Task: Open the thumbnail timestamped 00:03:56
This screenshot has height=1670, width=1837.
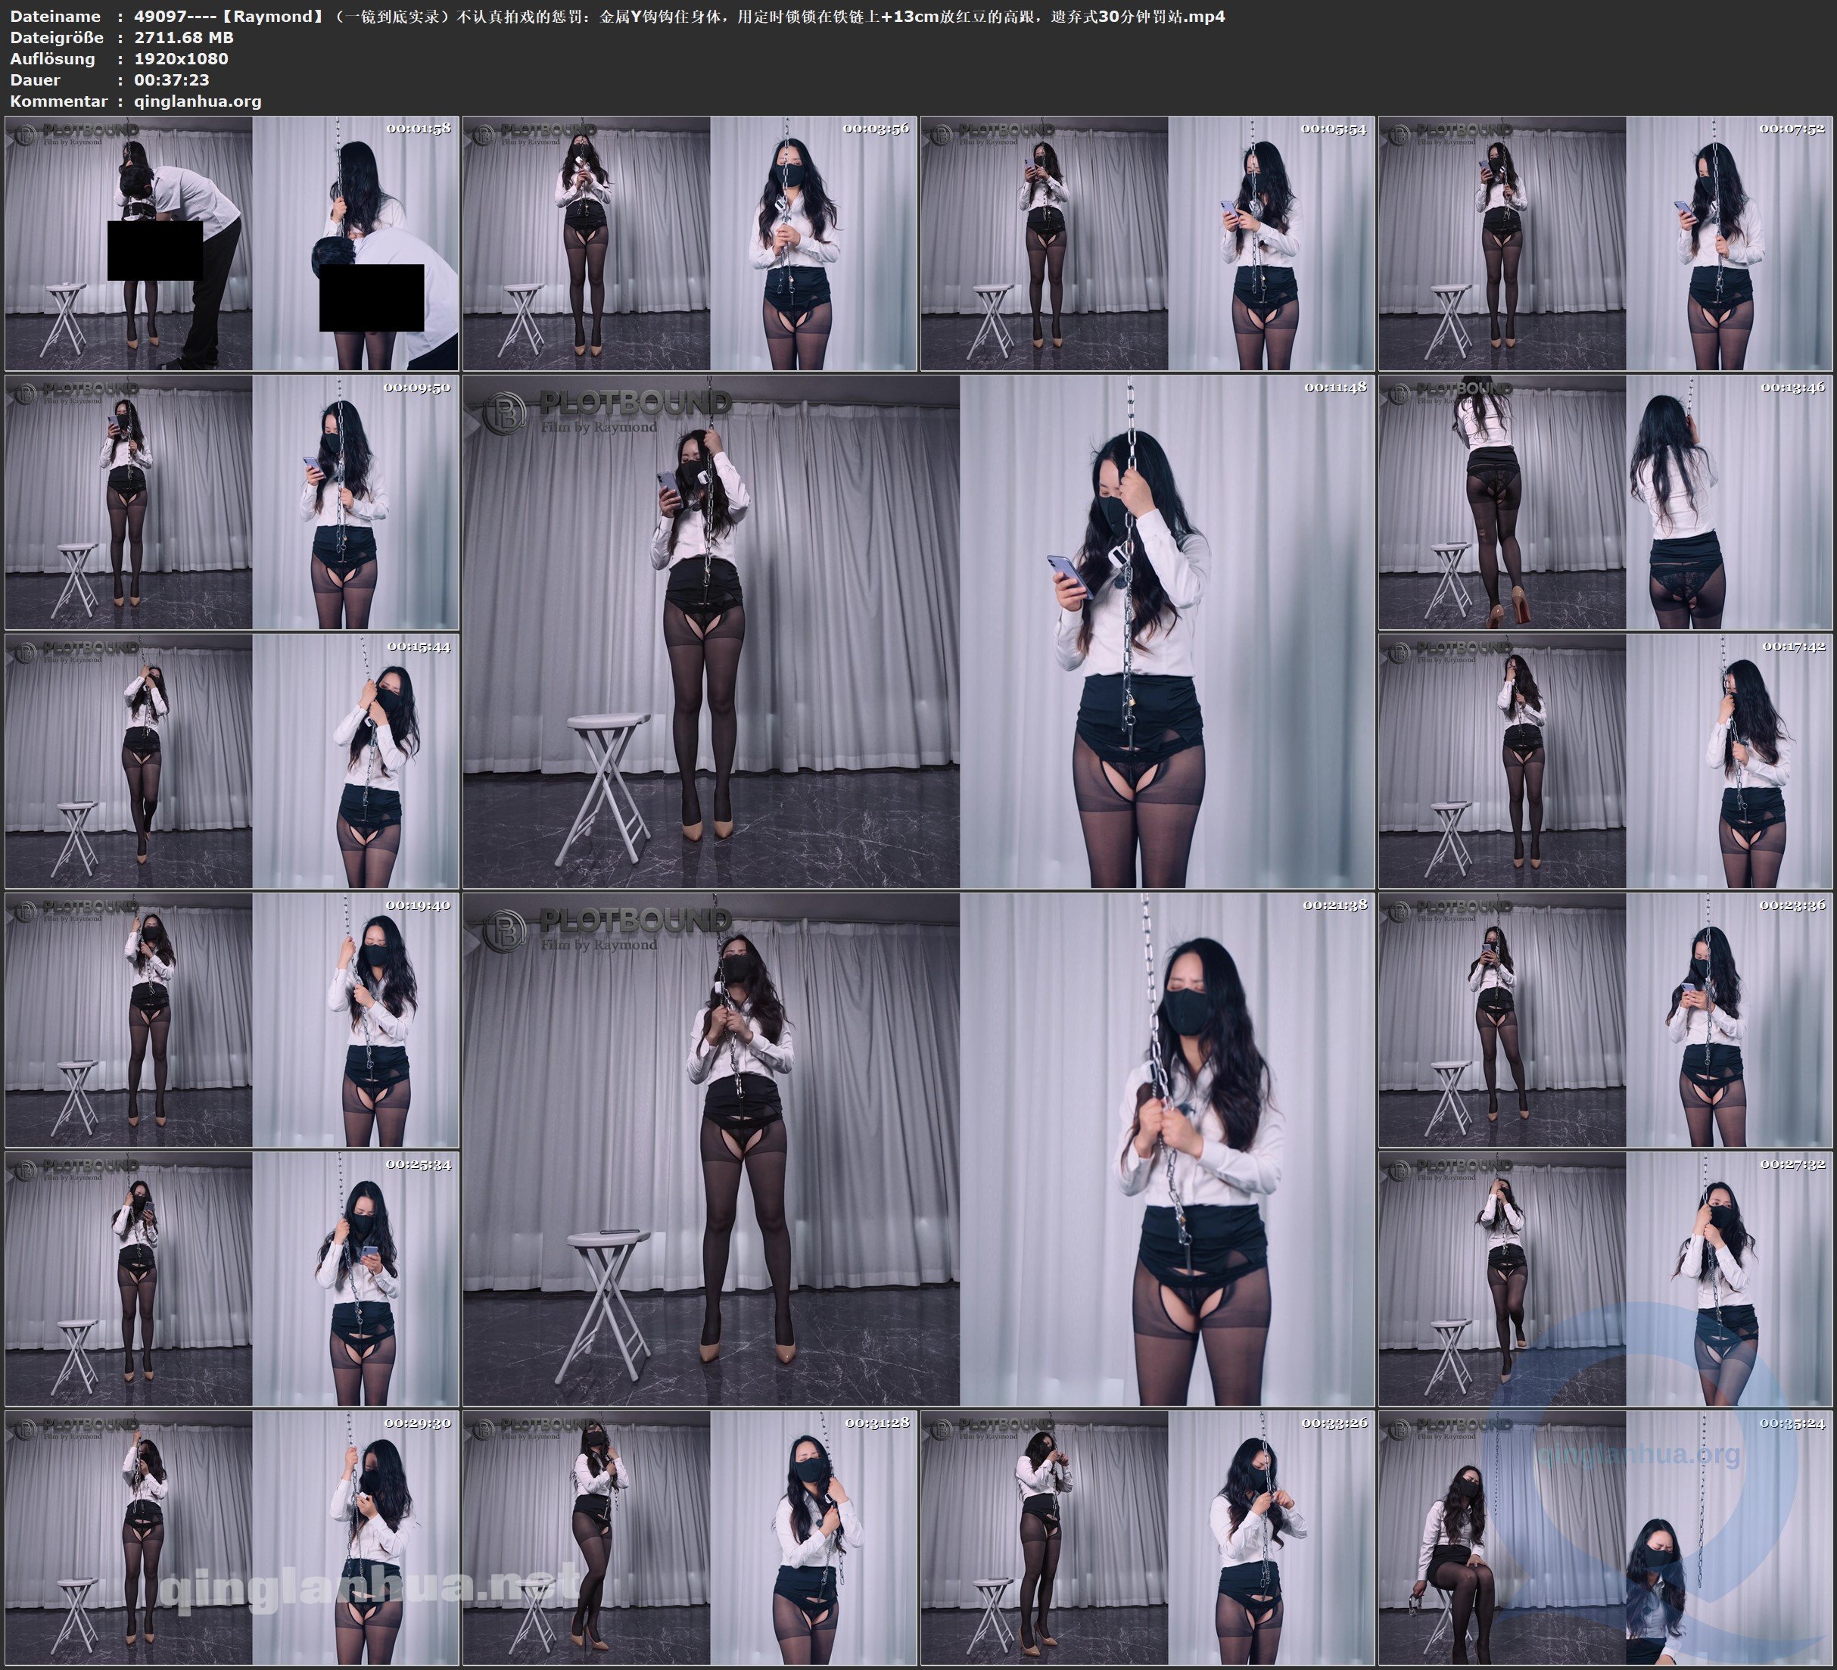Action: [x=690, y=244]
